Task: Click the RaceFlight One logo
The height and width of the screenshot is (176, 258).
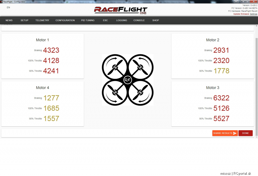Action: [x=121, y=10]
